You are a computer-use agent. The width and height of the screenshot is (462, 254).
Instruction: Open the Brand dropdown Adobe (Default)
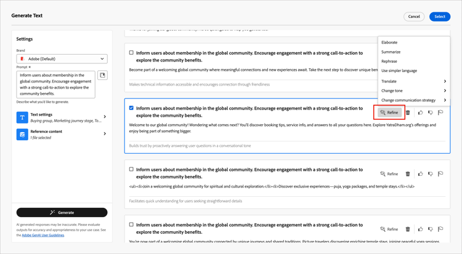[62, 59]
